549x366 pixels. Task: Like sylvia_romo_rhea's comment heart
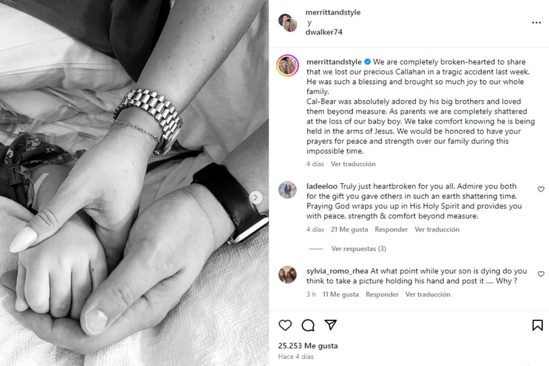(540, 274)
